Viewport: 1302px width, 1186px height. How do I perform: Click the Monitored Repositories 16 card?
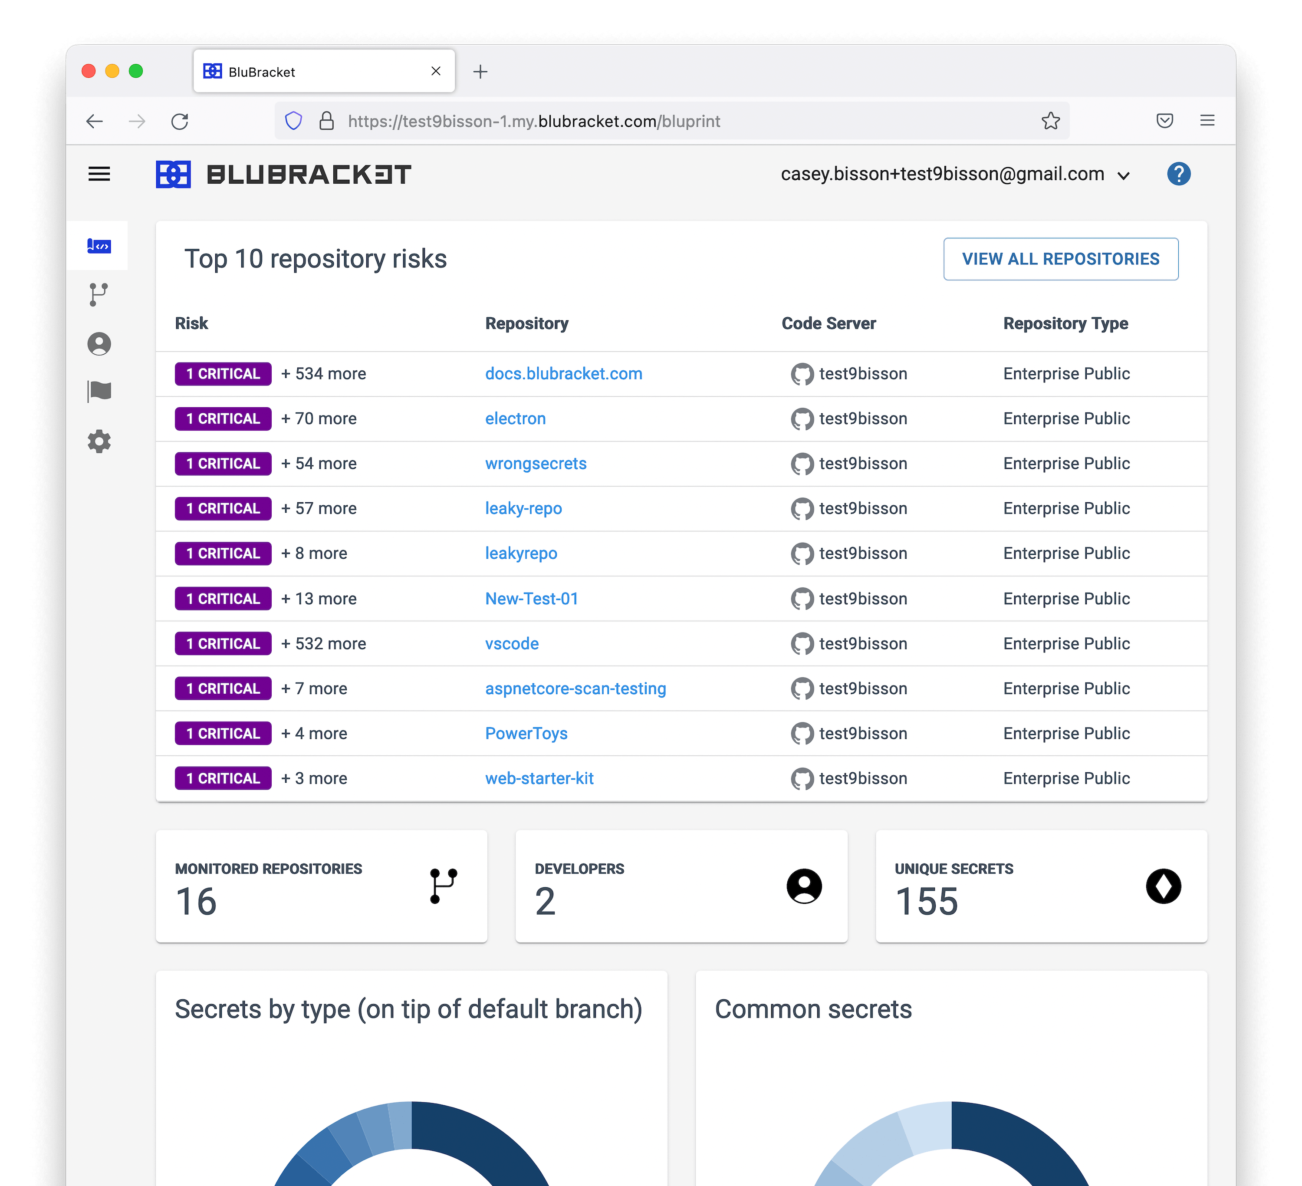[x=321, y=886]
